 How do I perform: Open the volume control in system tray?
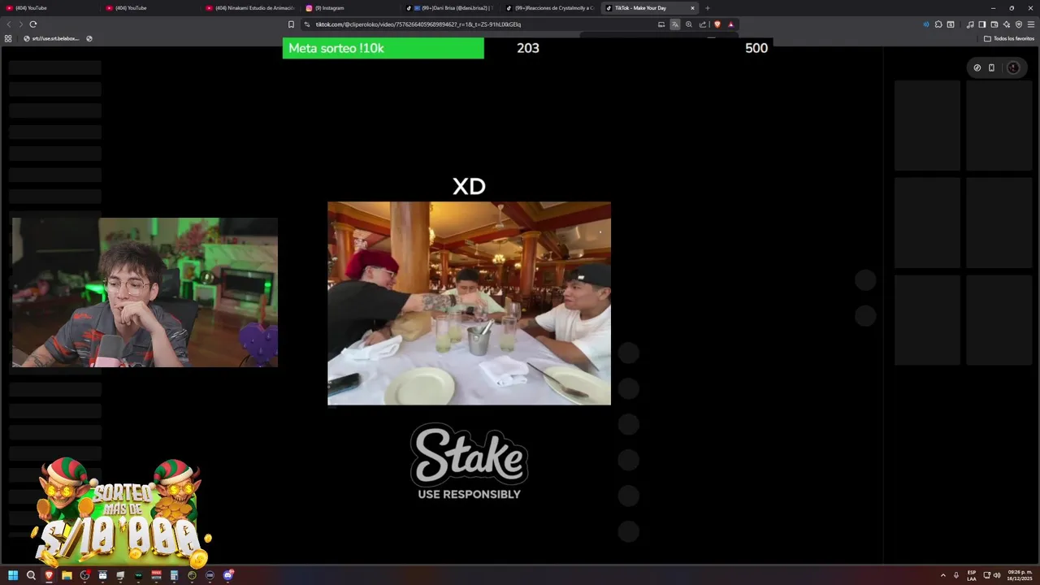(997, 575)
